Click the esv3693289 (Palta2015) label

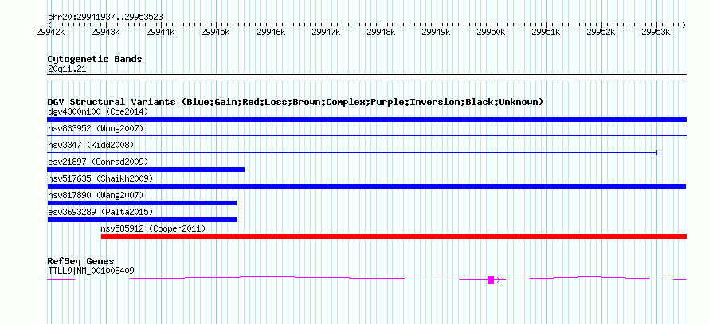pos(100,212)
